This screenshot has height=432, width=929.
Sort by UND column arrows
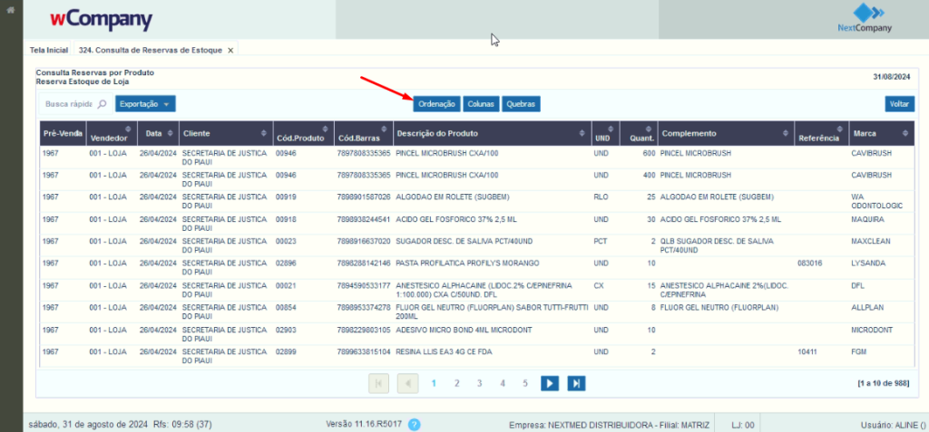pos(611,130)
